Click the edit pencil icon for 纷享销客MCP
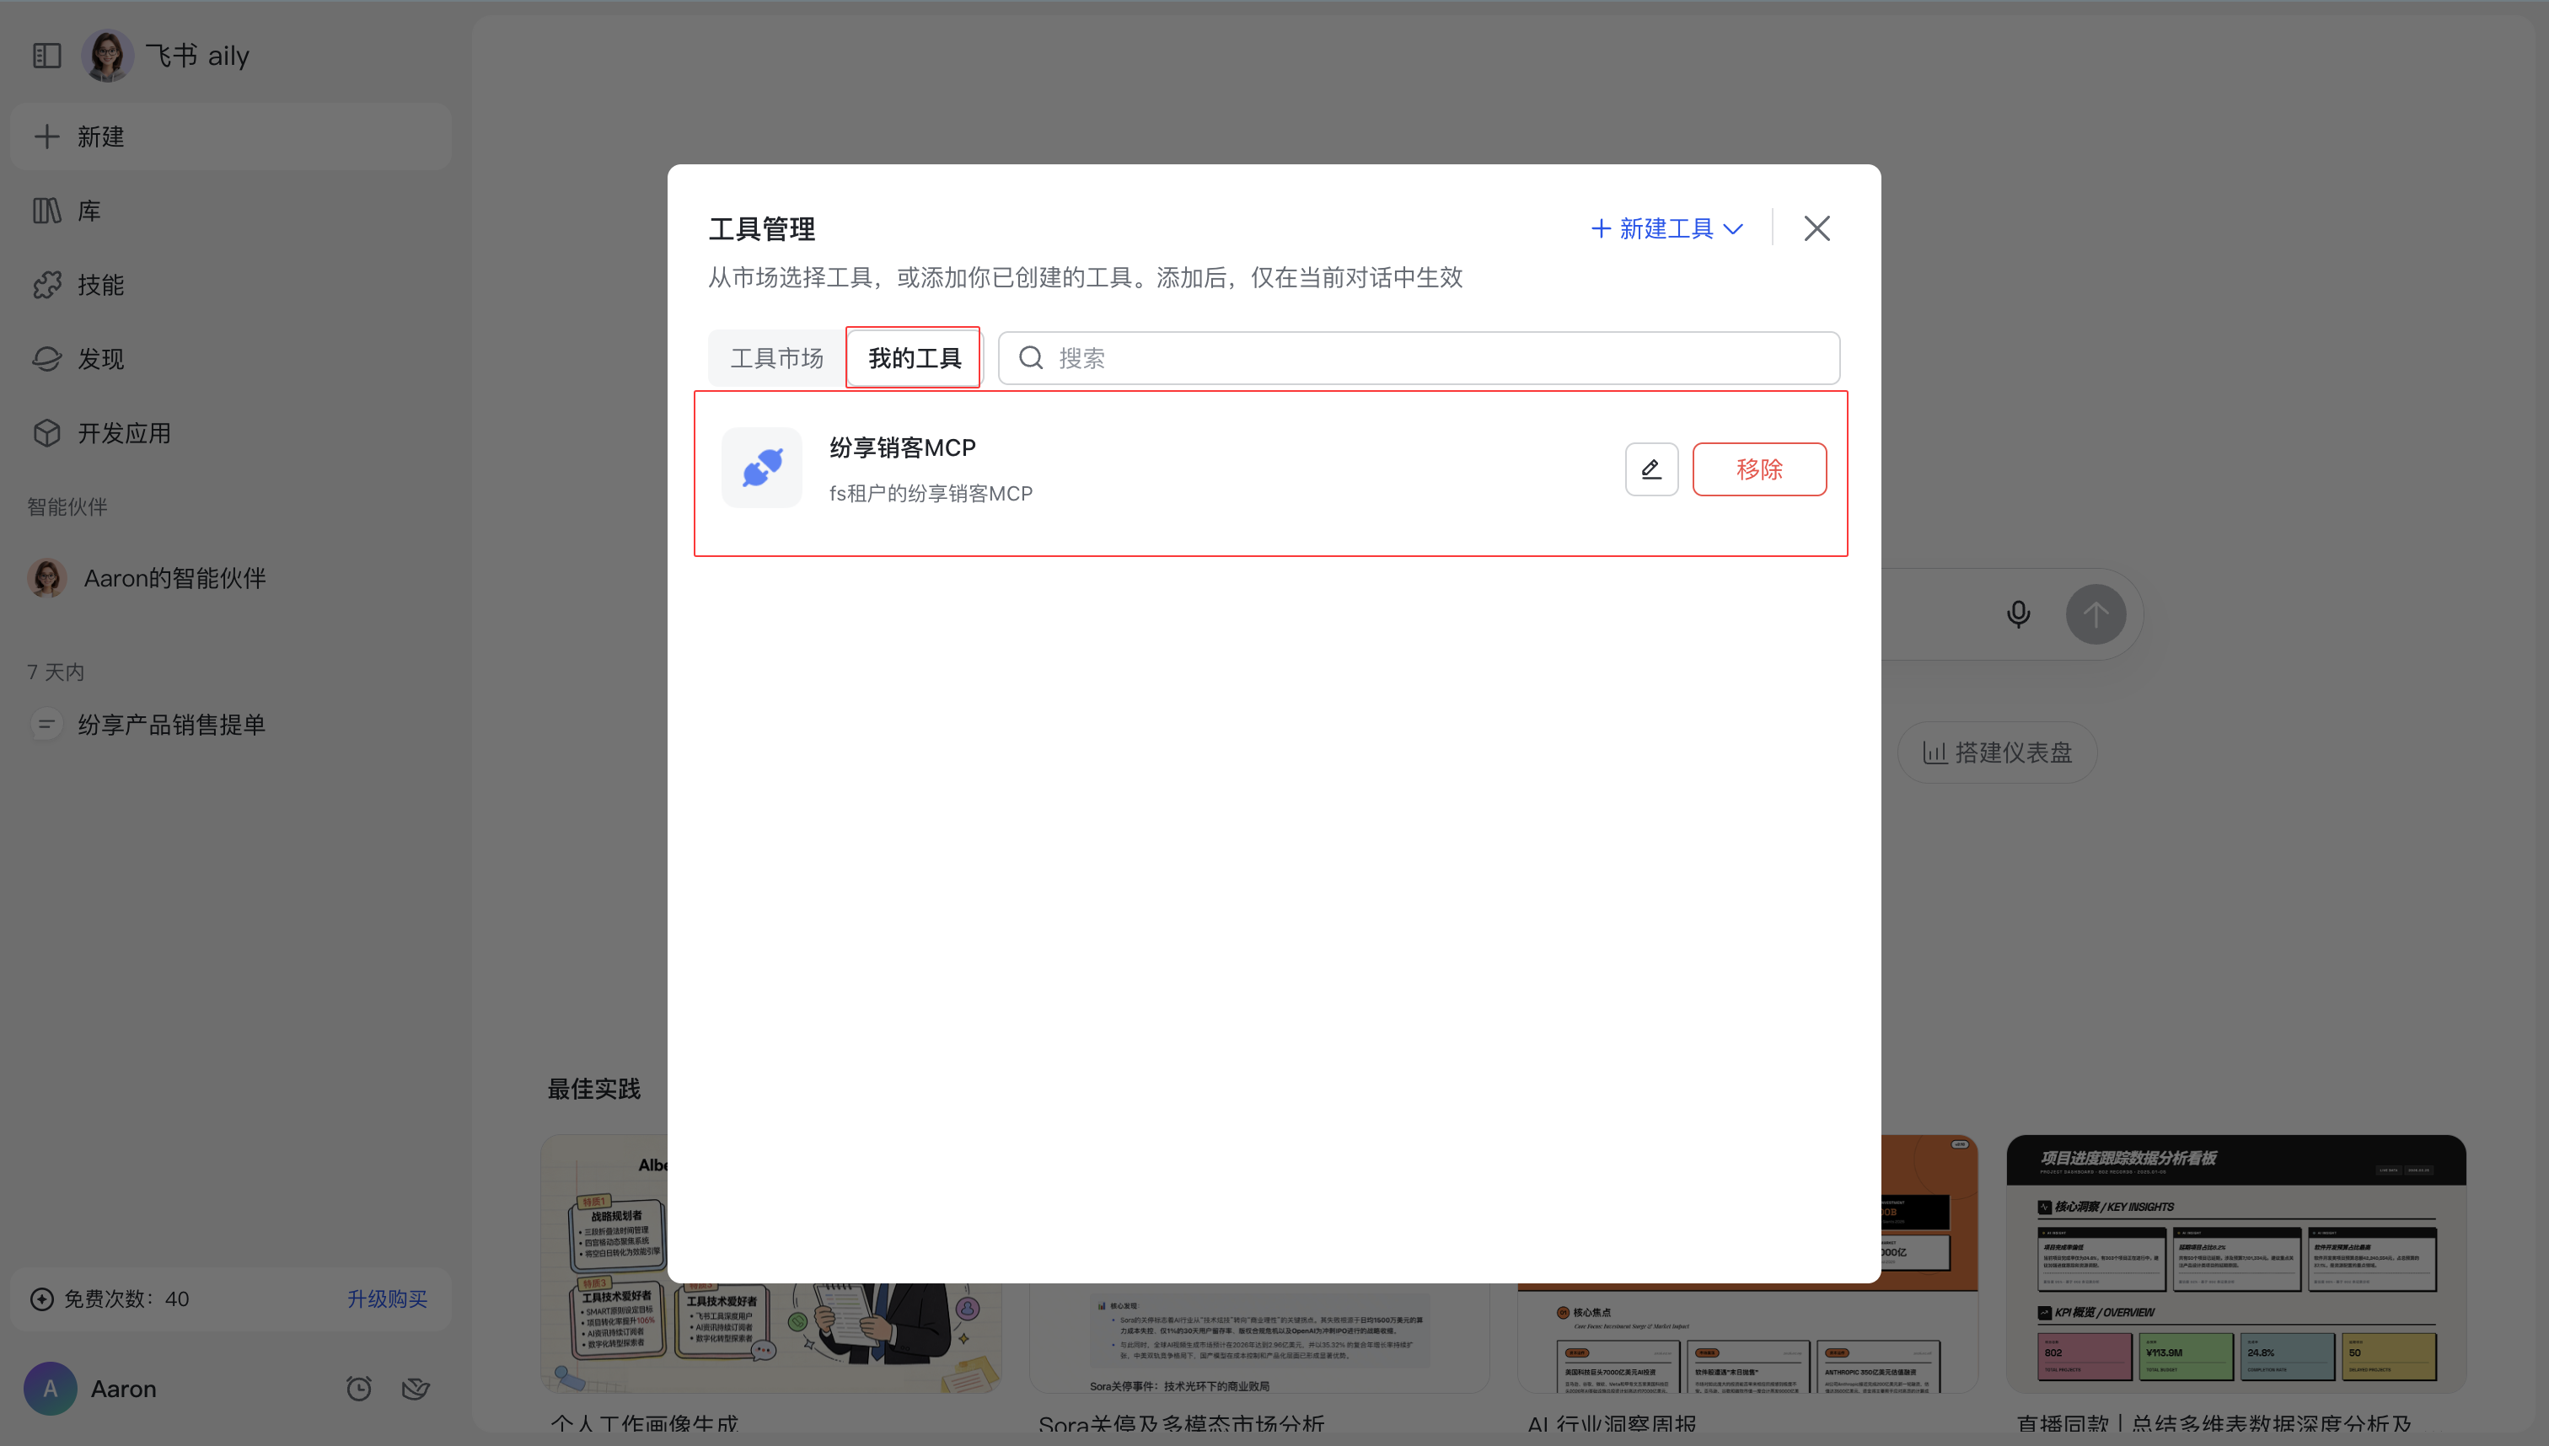 point(1651,469)
